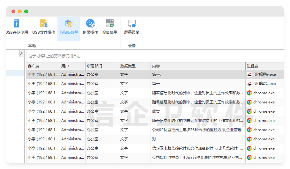Click the first row's 创作罐头.exe icon

(x=249, y=74)
